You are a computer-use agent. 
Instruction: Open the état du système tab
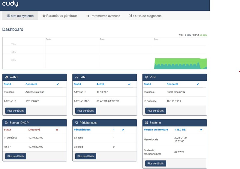click(x=20, y=16)
